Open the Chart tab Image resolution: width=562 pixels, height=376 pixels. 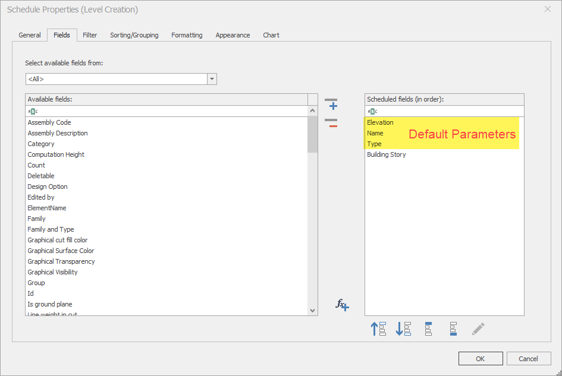(x=271, y=35)
